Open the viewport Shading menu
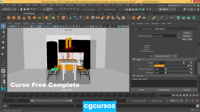The width and height of the screenshot is (200, 112). pyautogui.click(x=17, y=24)
